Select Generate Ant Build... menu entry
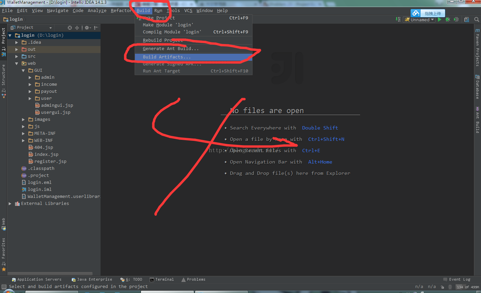 (193, 49)
